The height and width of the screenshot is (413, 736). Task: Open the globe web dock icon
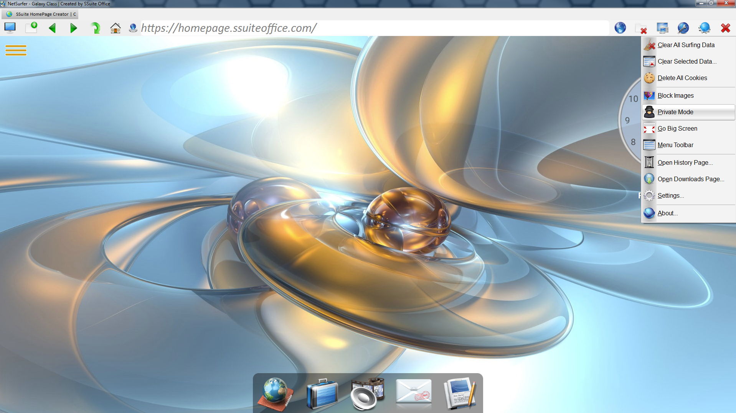pos(276,394)
